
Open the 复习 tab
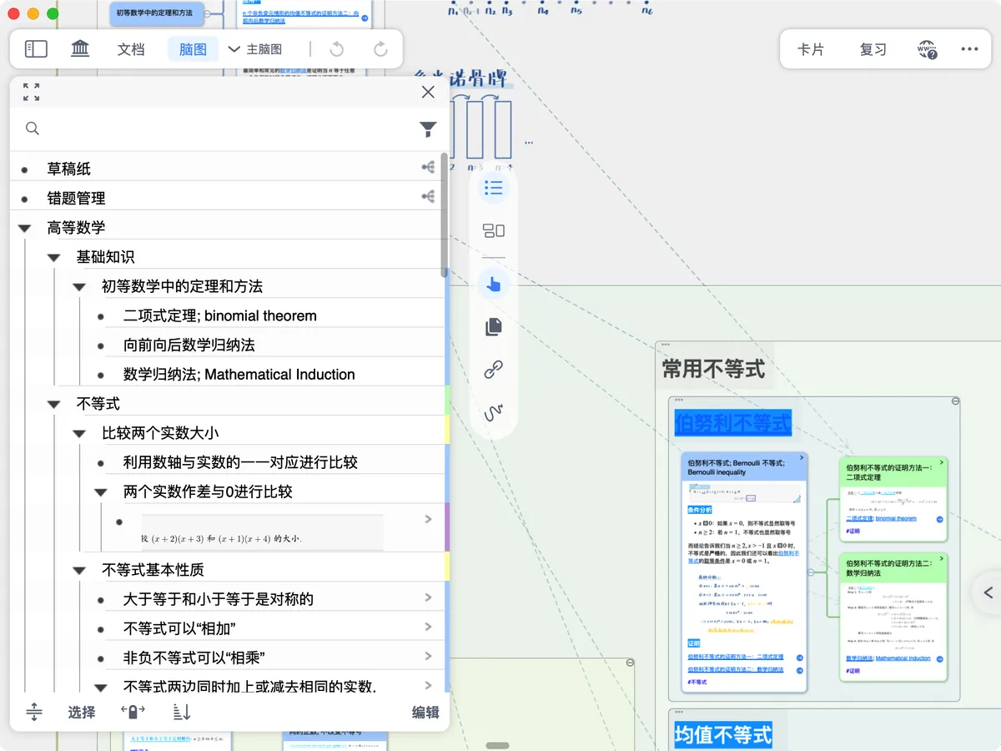tap(873, 49)
